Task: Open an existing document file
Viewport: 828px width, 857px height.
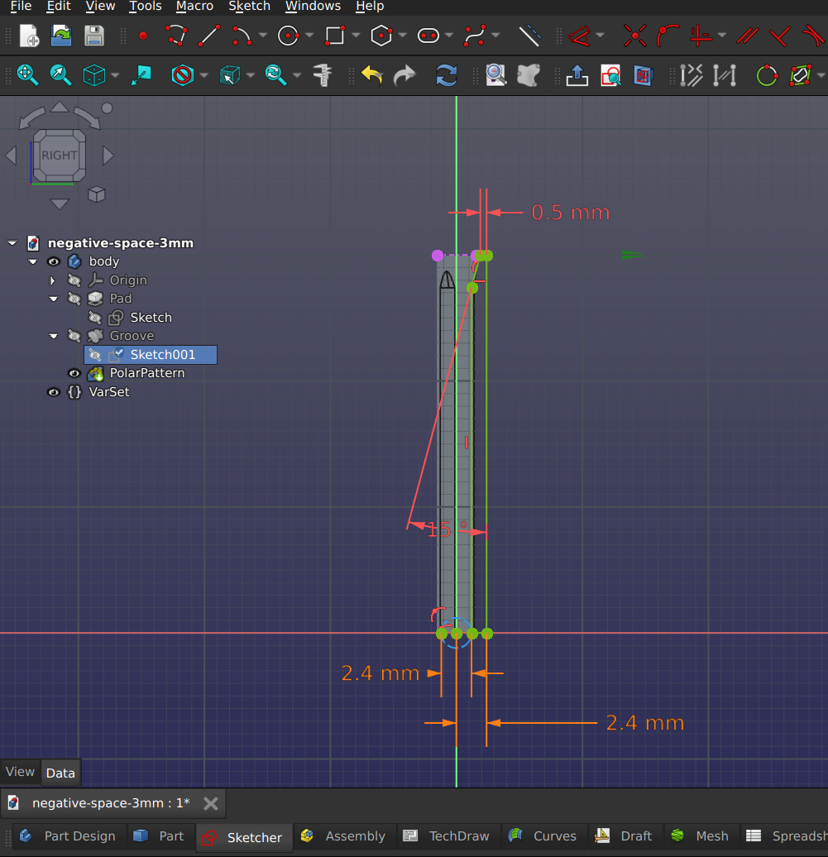Action: click(61, 36)
